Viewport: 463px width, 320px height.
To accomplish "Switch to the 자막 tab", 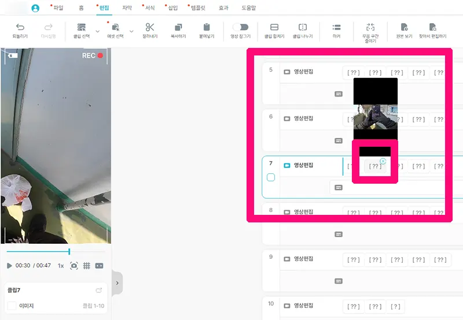I will (x=127, y=8).
